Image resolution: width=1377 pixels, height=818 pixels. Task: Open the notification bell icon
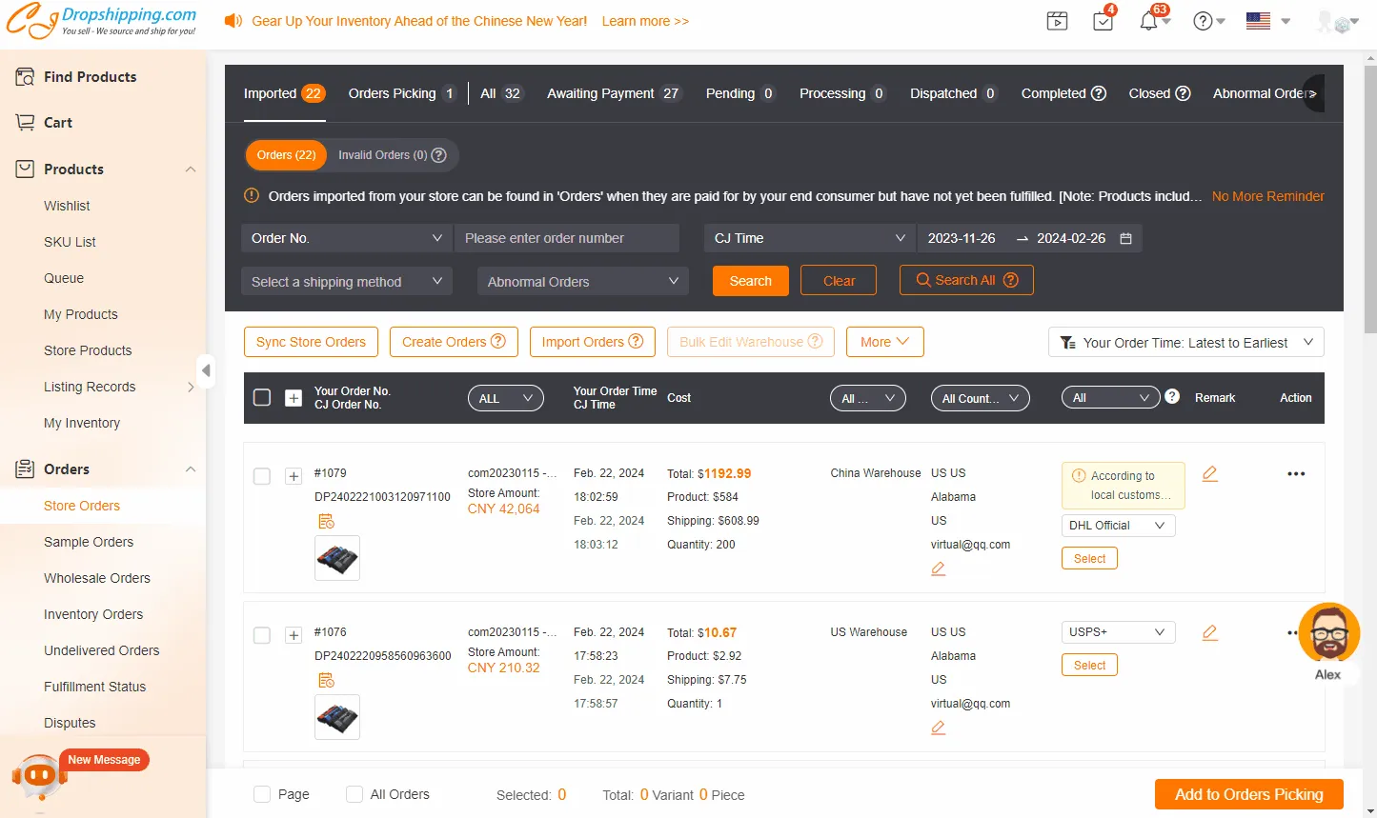coord(1148,21)
